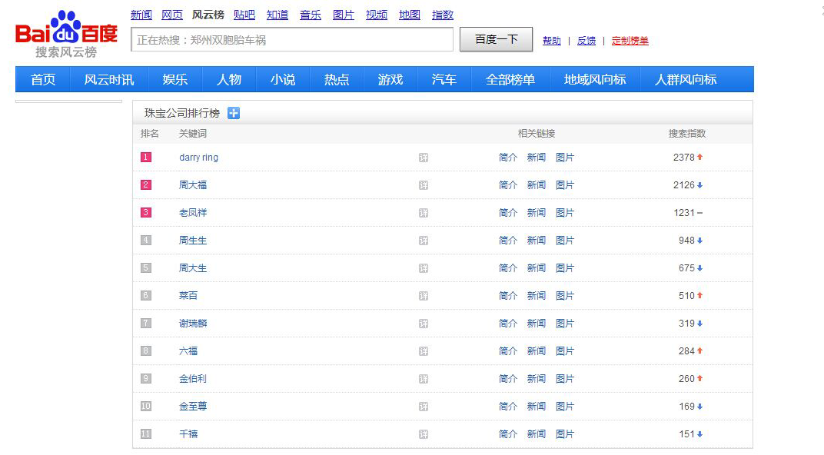Open the 金伯利 keyword link
The image size is (824, 455).
(x=193, y=378)
